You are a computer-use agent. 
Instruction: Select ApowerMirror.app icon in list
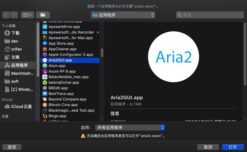coord(45,27)
